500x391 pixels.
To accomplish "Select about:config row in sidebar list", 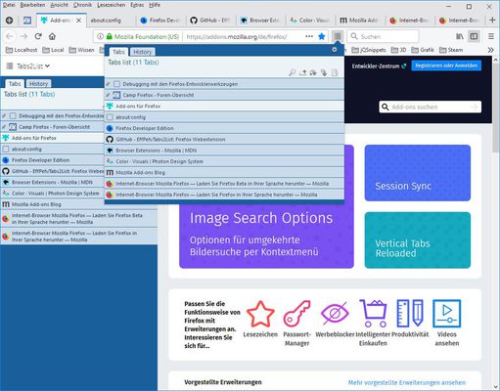I will [x=52, y=149].
